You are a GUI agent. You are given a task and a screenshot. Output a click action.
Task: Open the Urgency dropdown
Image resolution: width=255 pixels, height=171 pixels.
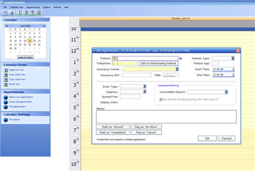click(x=145, y=92)
